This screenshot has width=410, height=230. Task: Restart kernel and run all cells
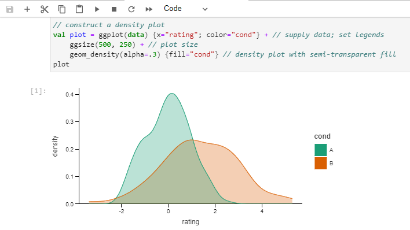[149, 9]
